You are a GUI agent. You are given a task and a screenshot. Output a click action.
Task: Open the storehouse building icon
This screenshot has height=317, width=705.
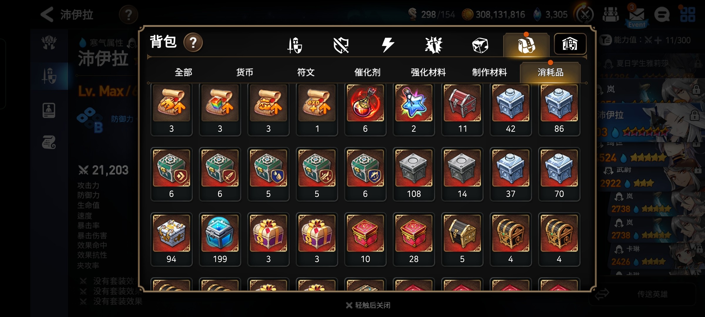pyautogui.click(x=570, y=44)
